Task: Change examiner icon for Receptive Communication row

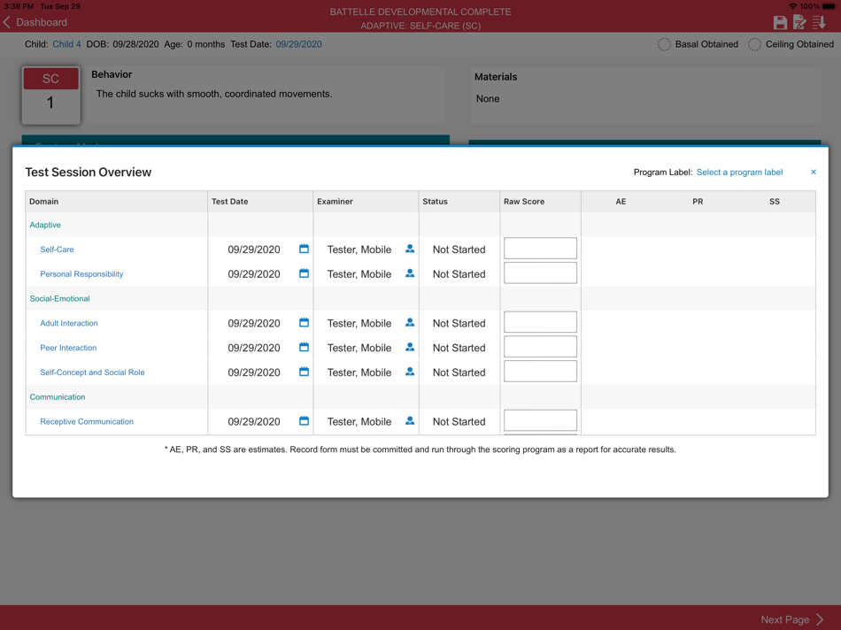Action: [410, 421]
